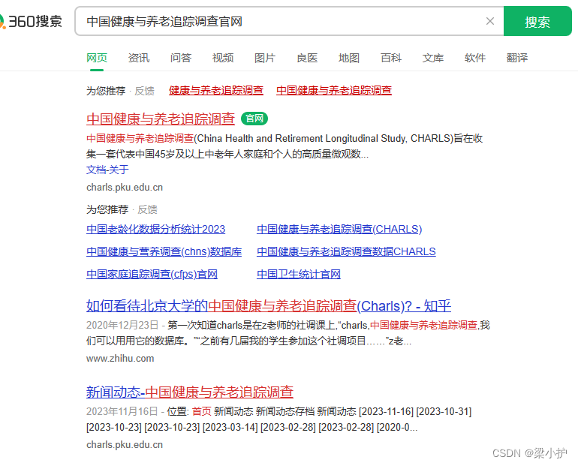Open the 图片 tab
Image resolution: width=578 pixels, height=466 pixels.
(265, 58)
